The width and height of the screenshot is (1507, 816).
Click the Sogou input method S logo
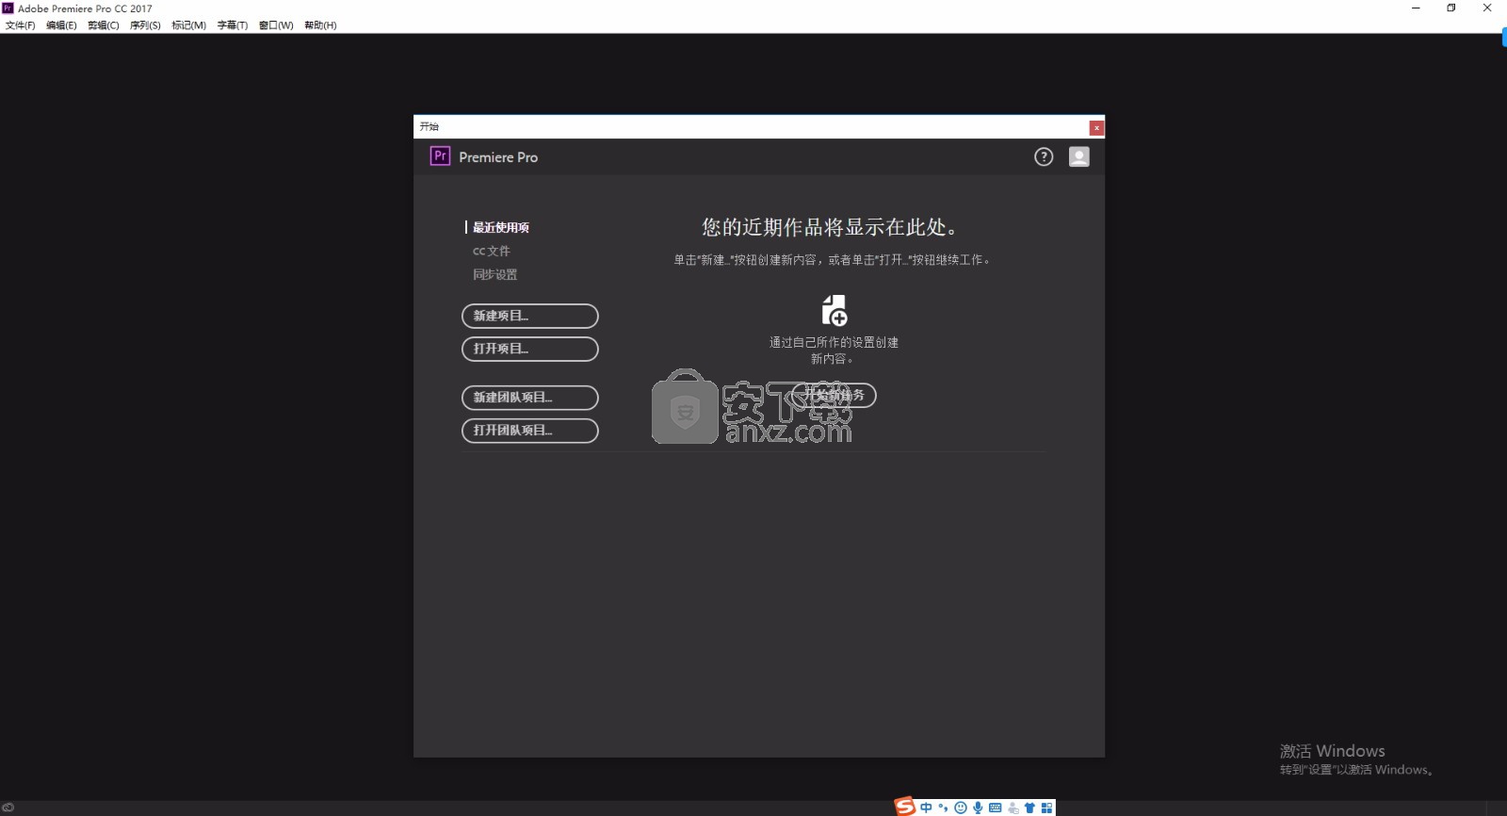pyautogui.click(x=905, y=807)
